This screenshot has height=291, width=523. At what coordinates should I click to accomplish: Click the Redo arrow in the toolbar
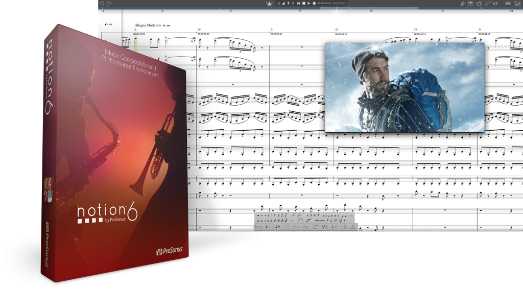click(109, 4)
